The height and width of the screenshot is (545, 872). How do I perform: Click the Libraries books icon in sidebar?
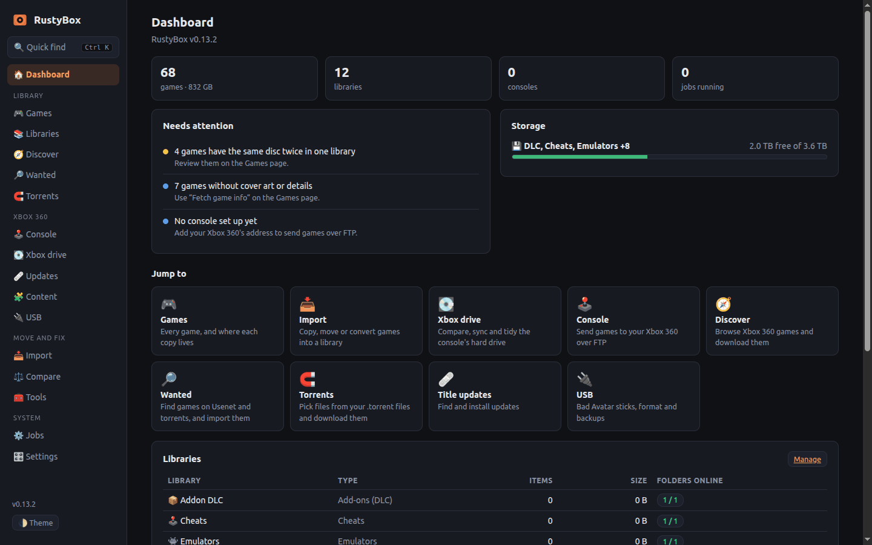pyautogui.click(x=19, y=134)
